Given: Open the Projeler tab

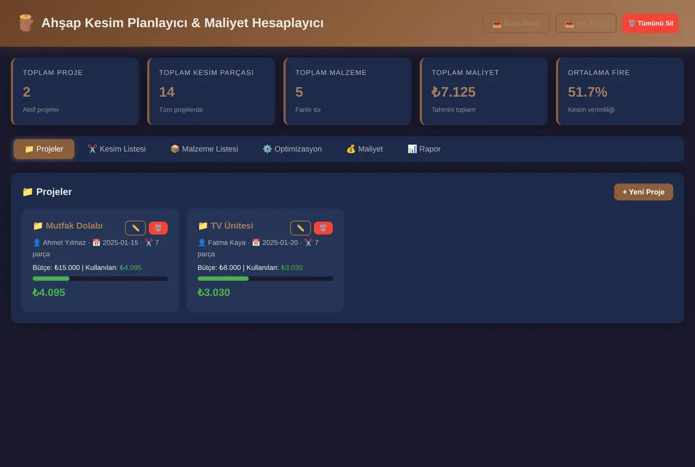Looking at the screenshot, I should tap(44, 149).
